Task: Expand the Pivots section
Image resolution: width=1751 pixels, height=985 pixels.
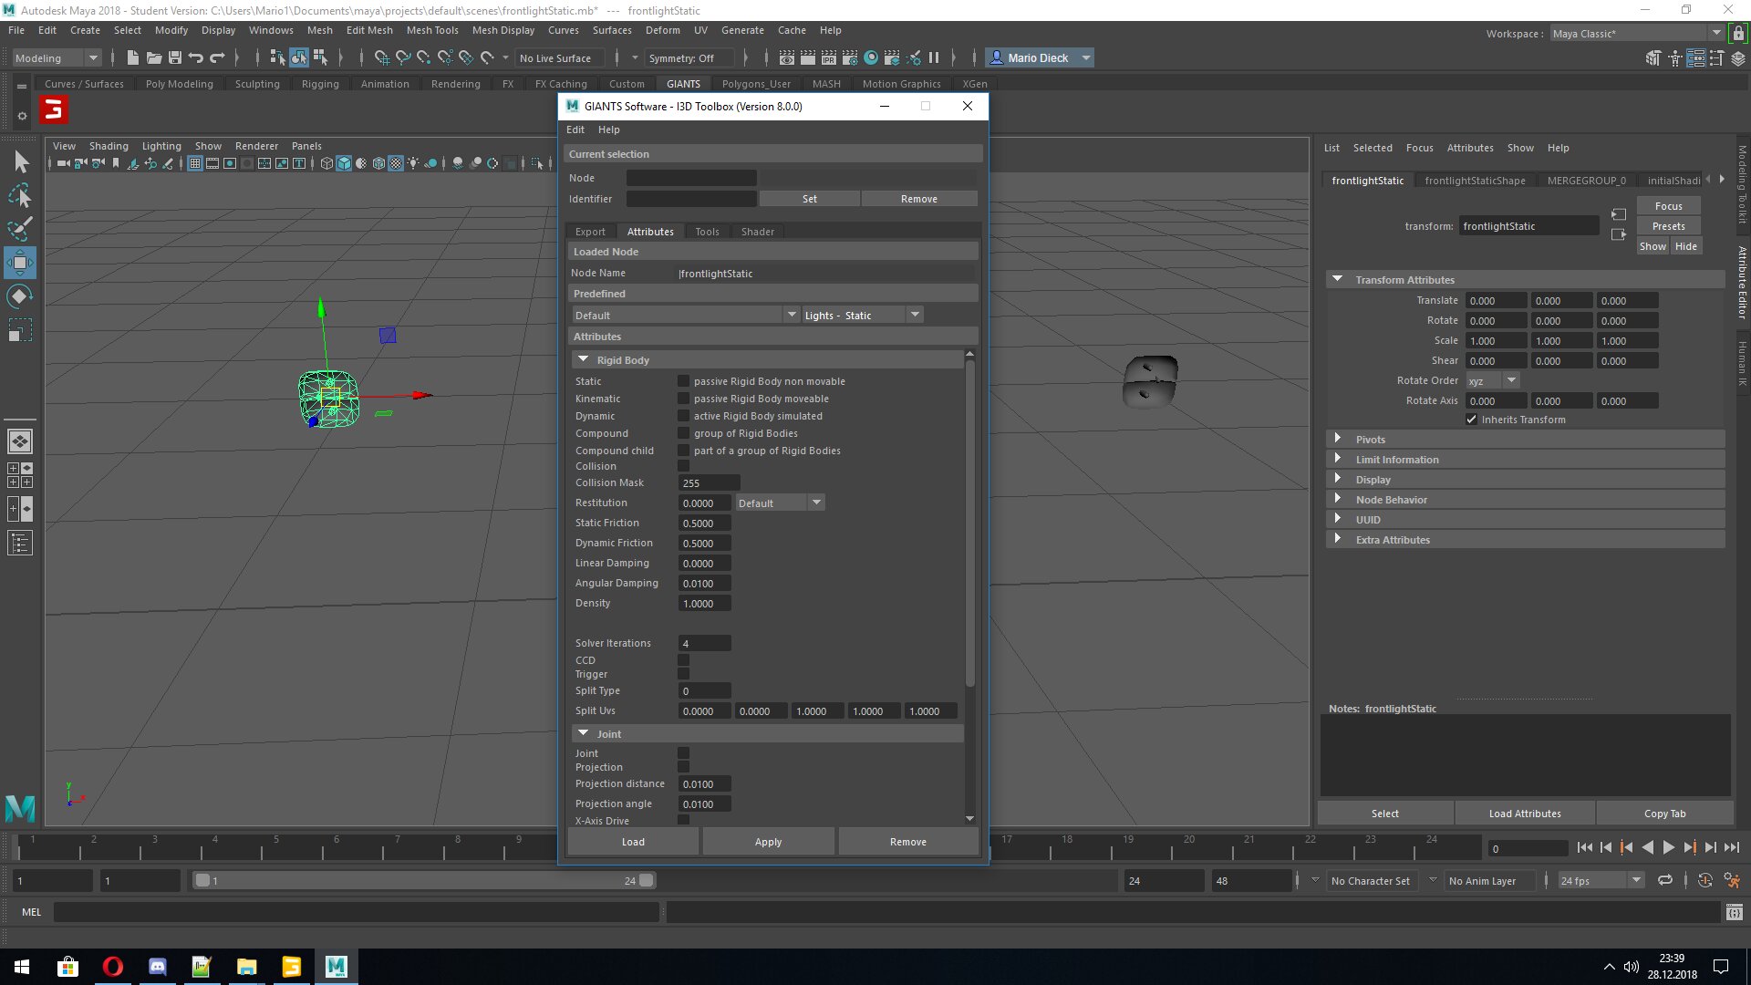Action: (x=1338, y=439)
